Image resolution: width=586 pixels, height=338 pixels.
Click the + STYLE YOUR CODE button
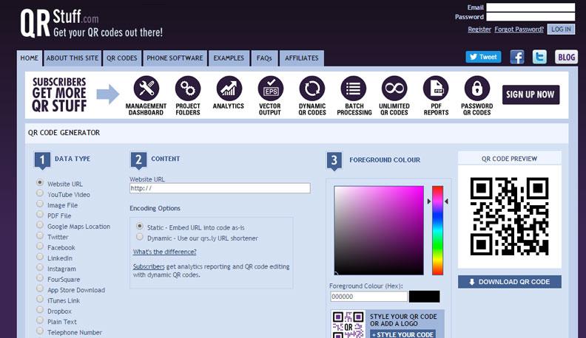coord(403,334)
